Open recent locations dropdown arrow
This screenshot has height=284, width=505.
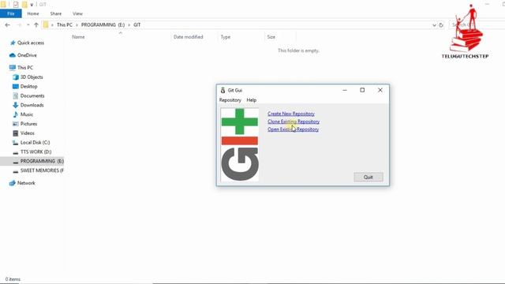(28, 24)
